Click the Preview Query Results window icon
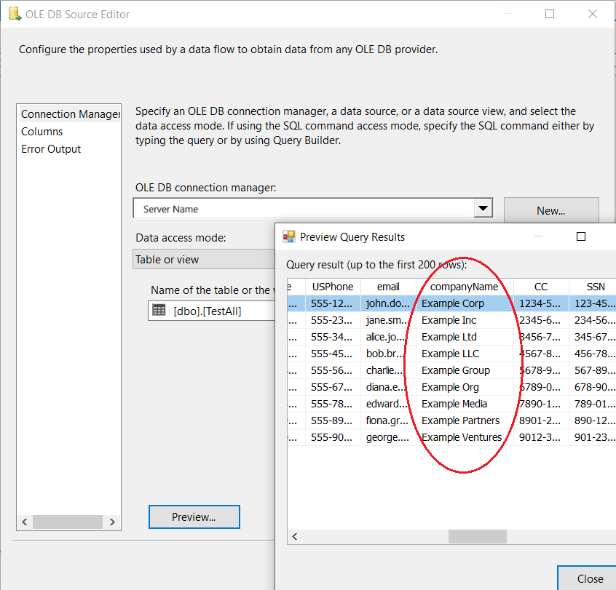616x590 pixels. click(289, 236)
